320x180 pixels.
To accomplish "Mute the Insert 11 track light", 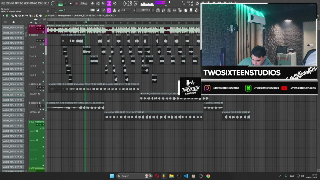I will 43,137.
